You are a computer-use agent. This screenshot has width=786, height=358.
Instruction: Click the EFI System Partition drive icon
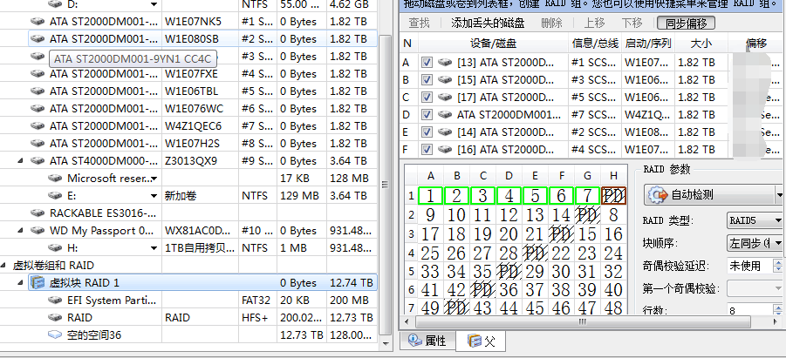tap(55, 301)
